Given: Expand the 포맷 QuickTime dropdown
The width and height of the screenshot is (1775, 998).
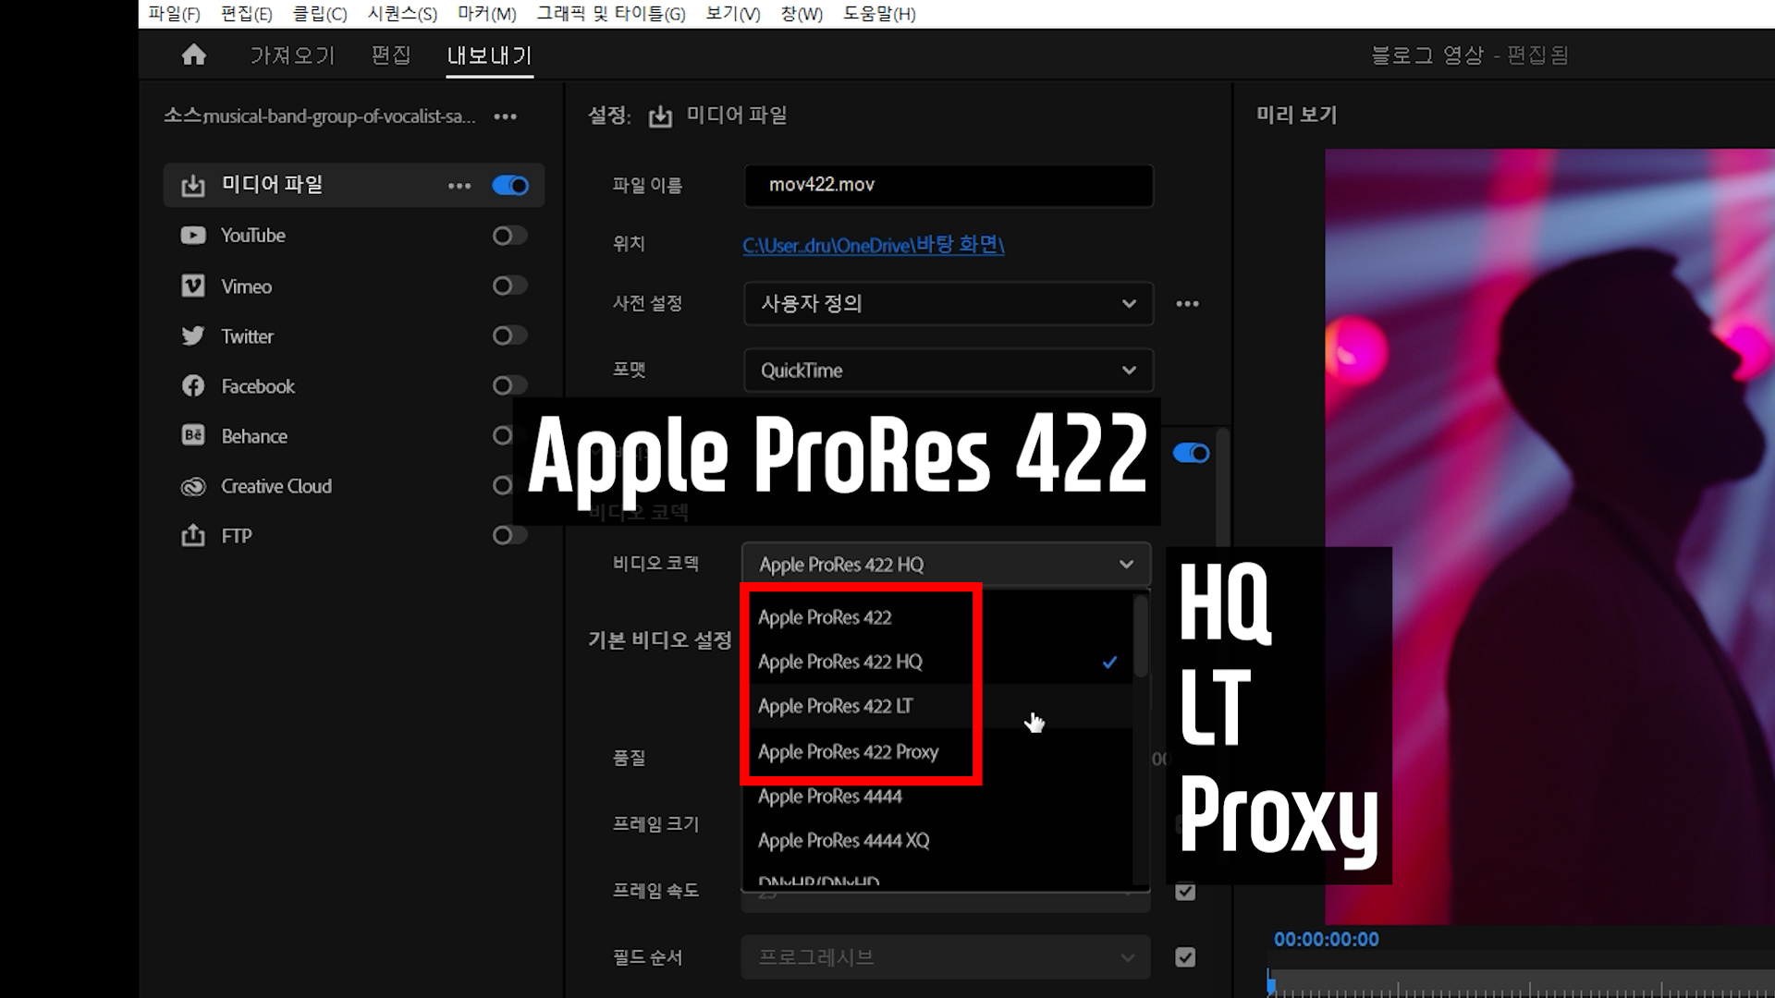Looking at the screenshot, I should [x=948, y=371].
